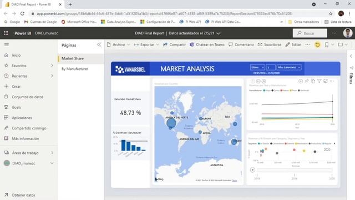Open the Power BI app launcher grid
This screenshot has height=200, width=355.
(6, 33)
